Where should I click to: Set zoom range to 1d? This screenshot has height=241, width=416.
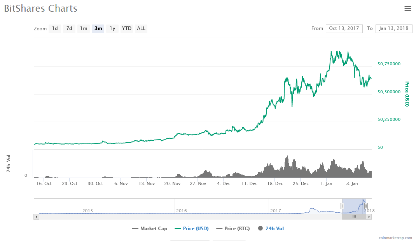55,28
